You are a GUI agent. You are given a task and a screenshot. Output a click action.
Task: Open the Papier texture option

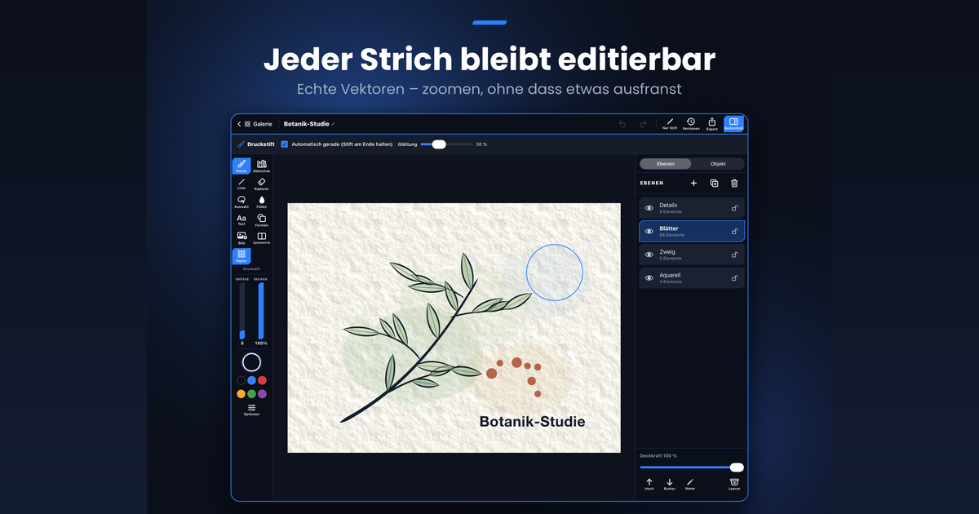click(x=241, y=256)
